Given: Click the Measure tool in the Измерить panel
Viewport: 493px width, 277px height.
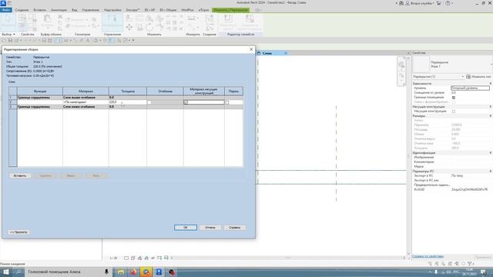Looking at the screenshot, I should 192,18.
